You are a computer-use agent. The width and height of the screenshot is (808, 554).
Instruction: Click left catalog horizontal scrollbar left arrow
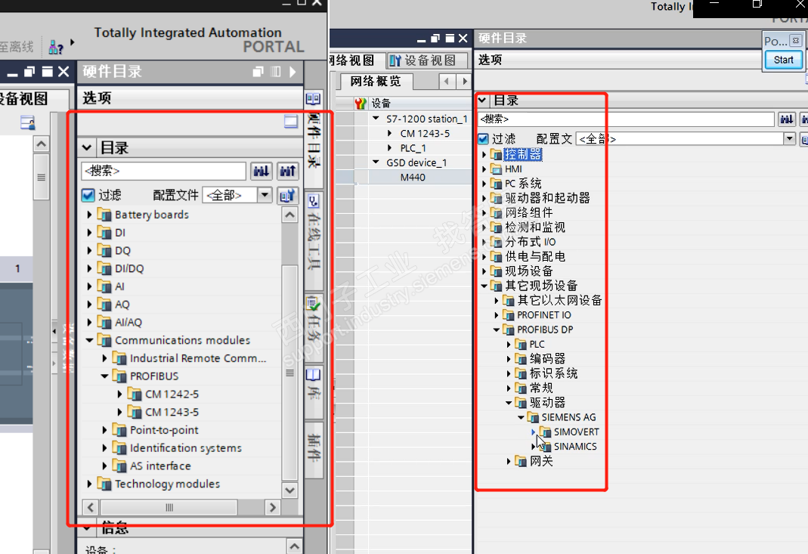90,508
